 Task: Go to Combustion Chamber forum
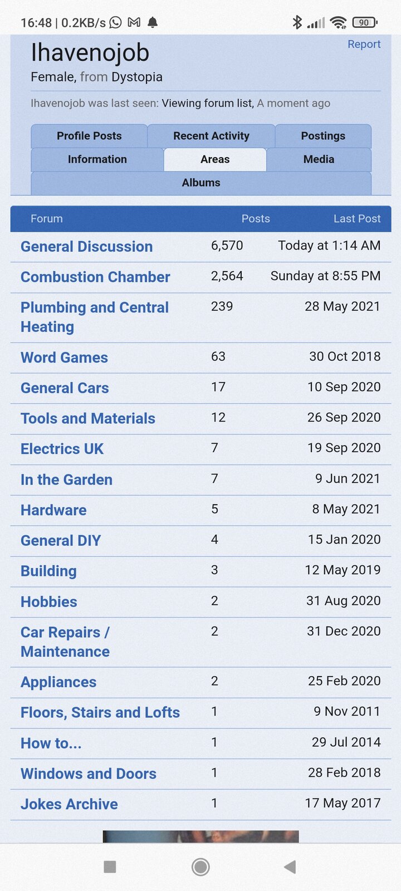(95, 277)
